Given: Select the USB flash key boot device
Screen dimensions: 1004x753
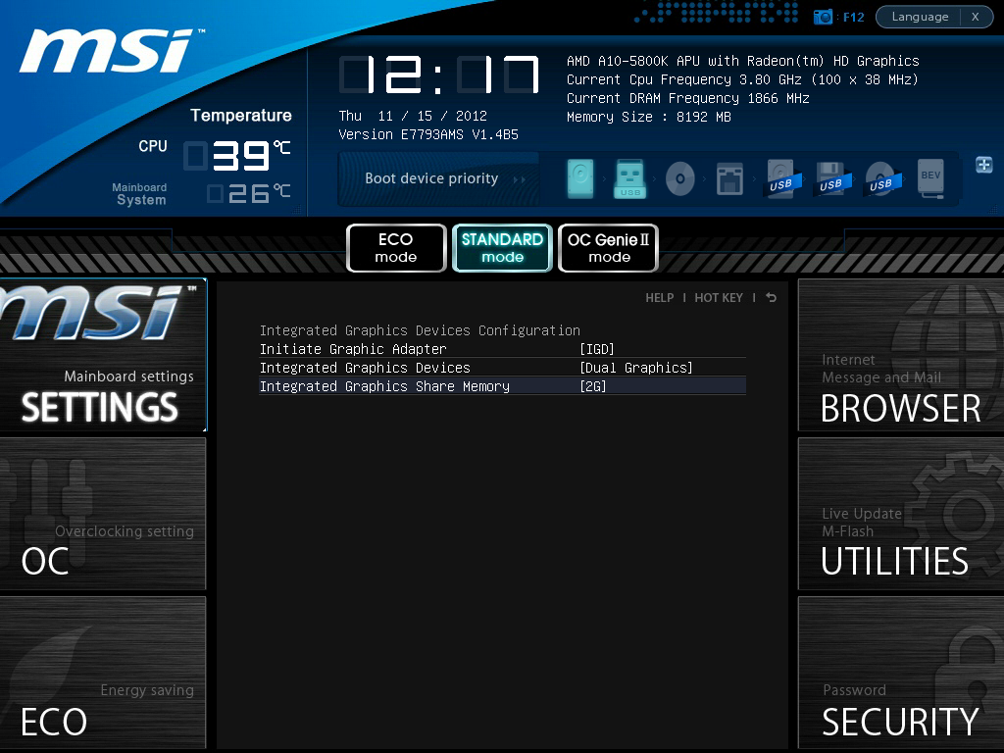Looking at the screenshot, I should (630, 178).
